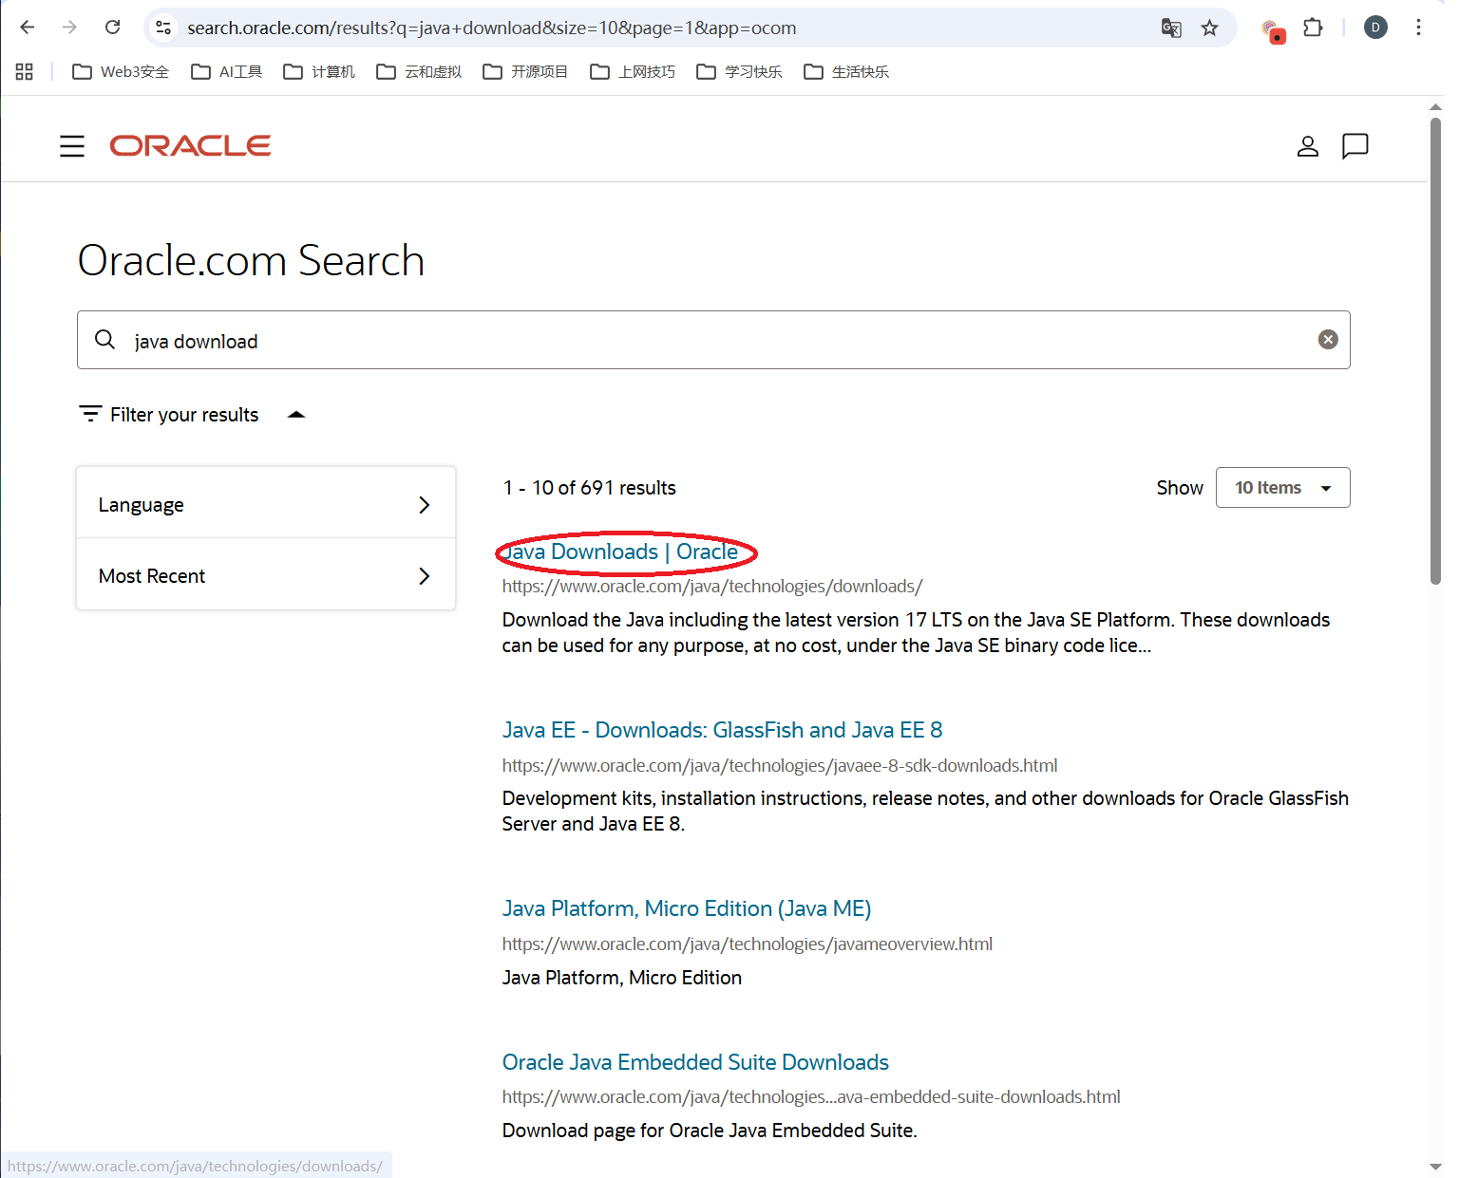Screen dimensions: 1459x1178
Task: Click into the java download search box
Action: click(x=712, y=340)
